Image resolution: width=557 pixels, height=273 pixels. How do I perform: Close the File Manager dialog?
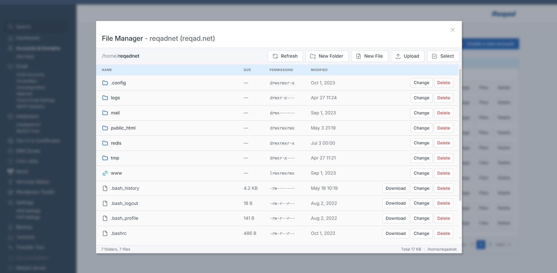click(453, 30)
